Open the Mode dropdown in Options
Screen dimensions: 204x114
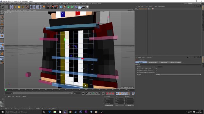click(x=178, y=75)
